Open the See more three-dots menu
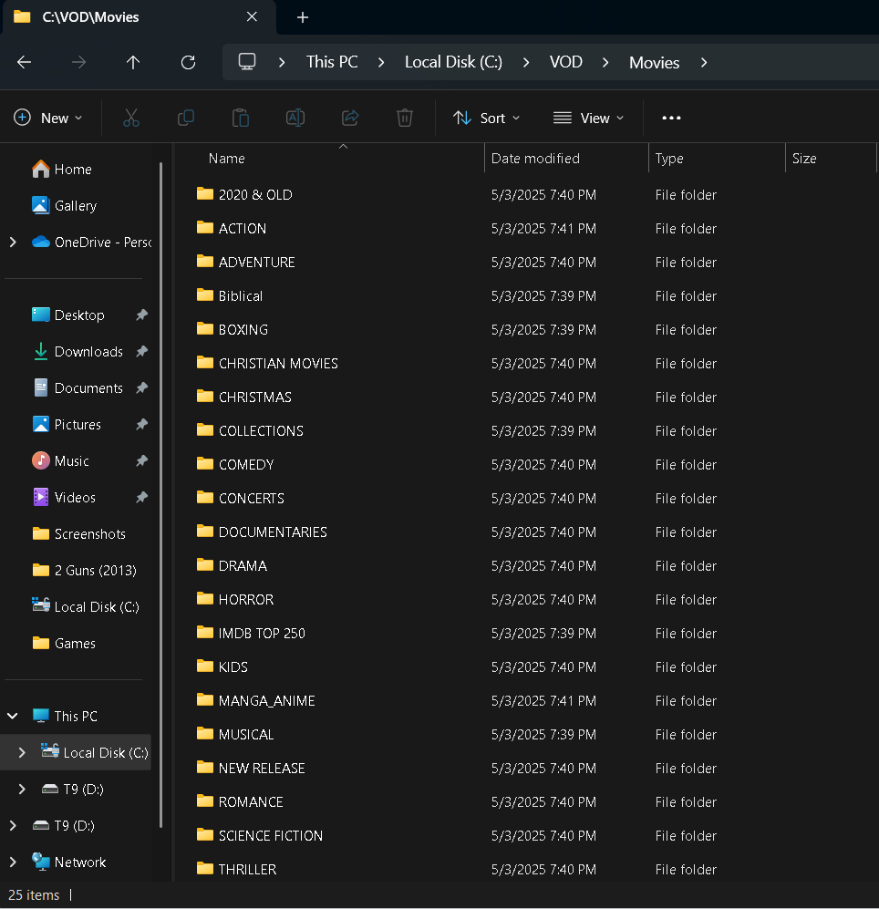879x909 pixels. coord(671,118)
